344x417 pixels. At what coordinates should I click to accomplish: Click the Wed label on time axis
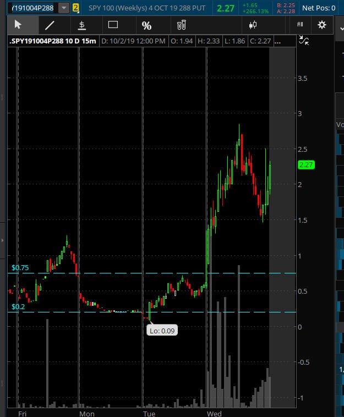[214, 414]
